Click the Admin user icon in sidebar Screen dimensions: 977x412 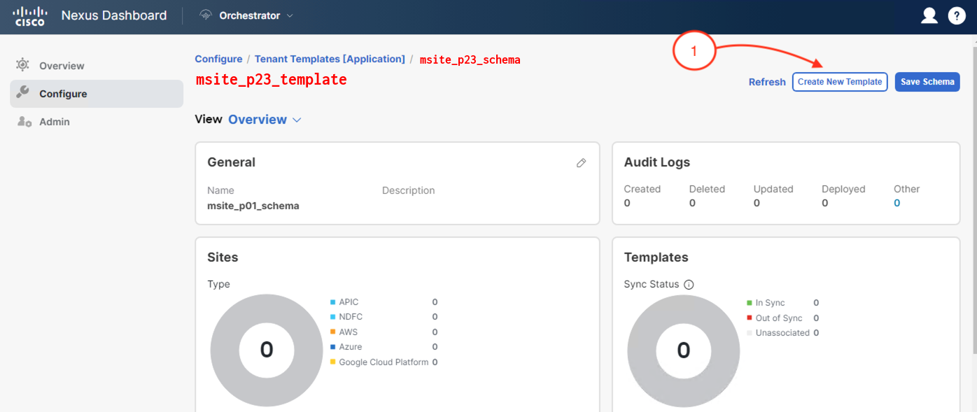tap(24, 122)
